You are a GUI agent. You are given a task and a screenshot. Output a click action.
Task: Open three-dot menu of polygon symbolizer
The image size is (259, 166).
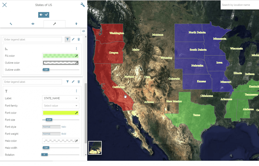coord(76,49)
